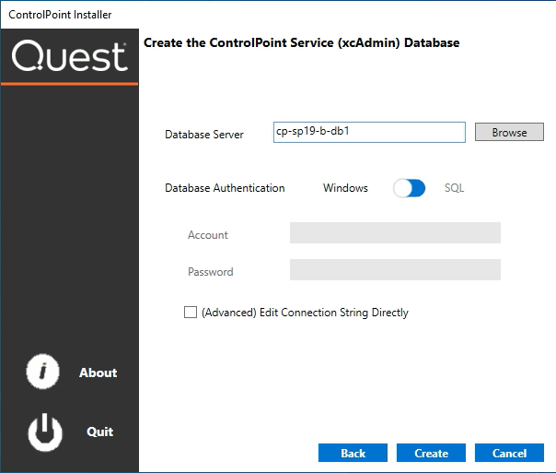Viewport: 556px width, 473px height.
Task: Click the Account input field
Action: point(395,232)
